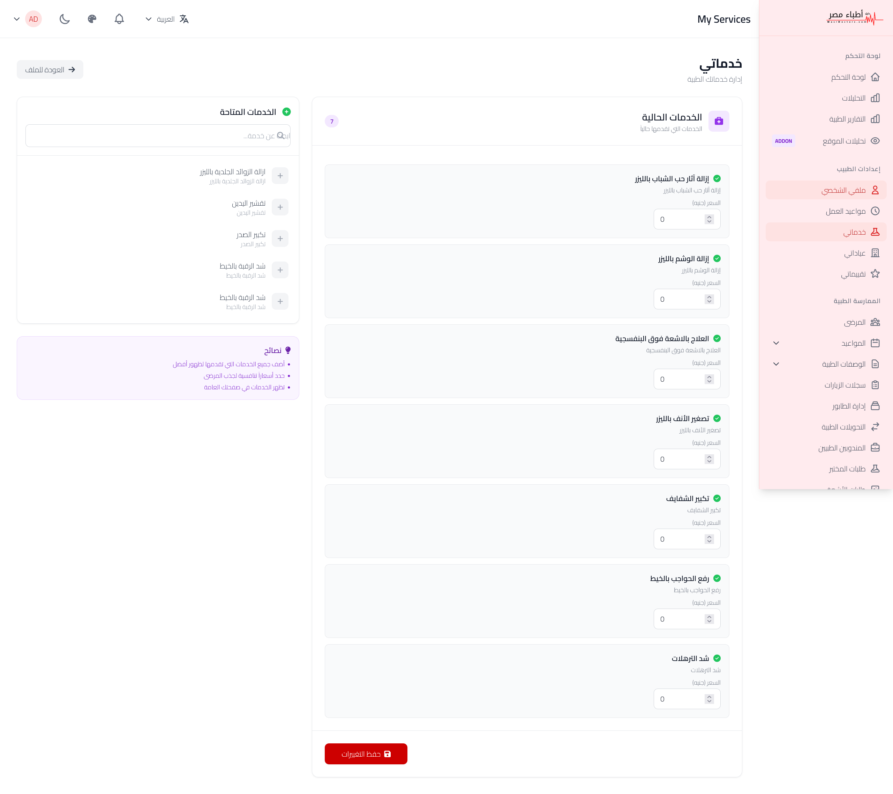Add تكبير الصدر service with plus icon
The width and height of the screenshot is (893, 794).
coord(280,239)
